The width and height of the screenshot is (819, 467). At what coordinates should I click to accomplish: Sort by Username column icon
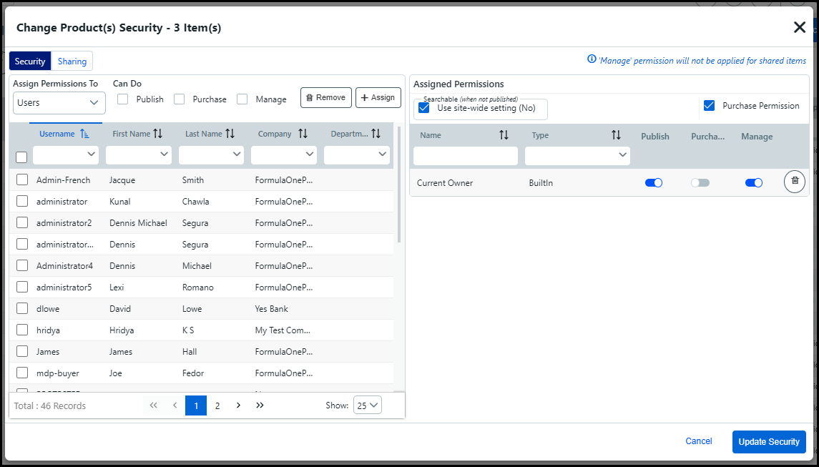point(84,134)
